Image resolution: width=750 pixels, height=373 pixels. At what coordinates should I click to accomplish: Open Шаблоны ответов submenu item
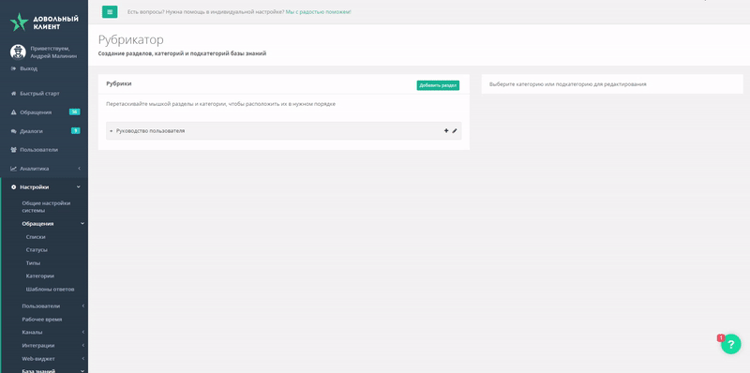[51, 290]
